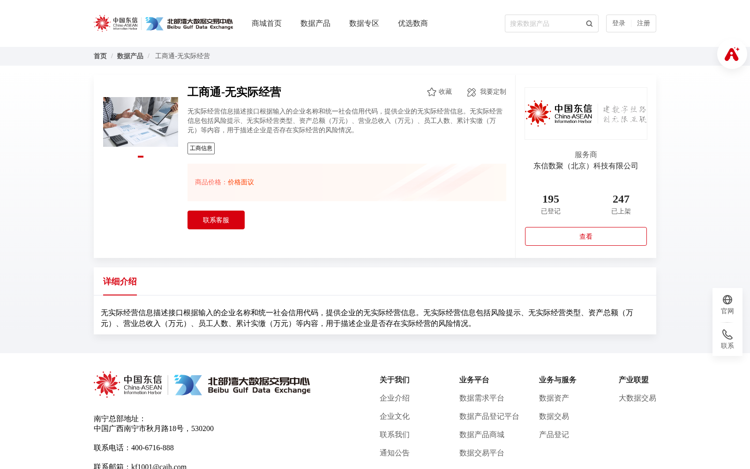Click the globe official site icon
Viewport: 750px width, 469px height.
(x=727, y=300)
